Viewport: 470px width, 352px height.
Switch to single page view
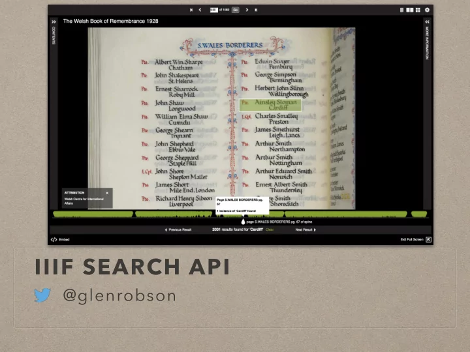(401, 10)
